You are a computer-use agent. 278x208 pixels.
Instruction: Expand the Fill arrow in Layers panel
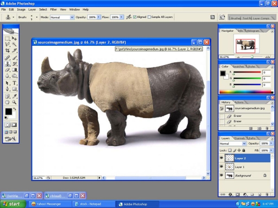[x=271, y=150]
